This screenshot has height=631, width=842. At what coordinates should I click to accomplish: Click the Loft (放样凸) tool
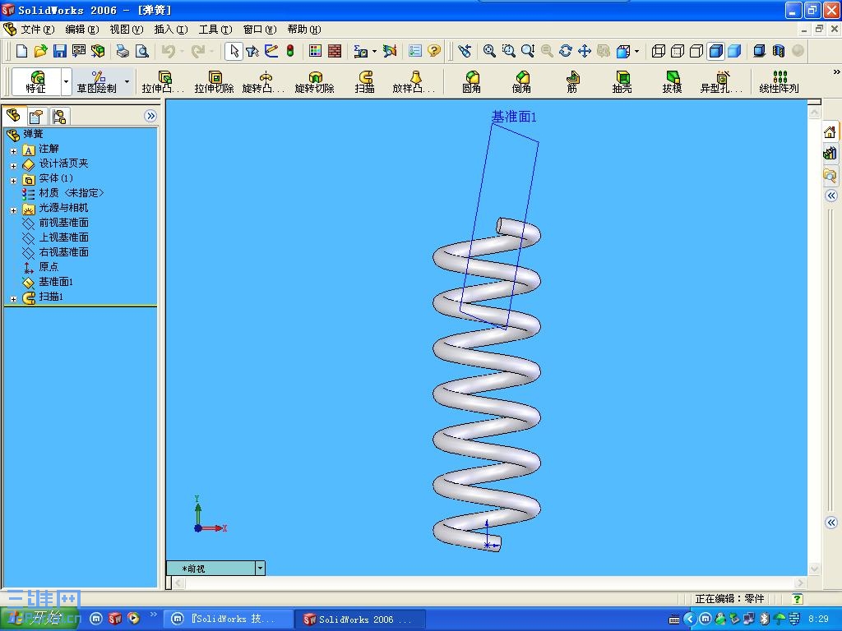pyautogui.click(x=414, y=82)
